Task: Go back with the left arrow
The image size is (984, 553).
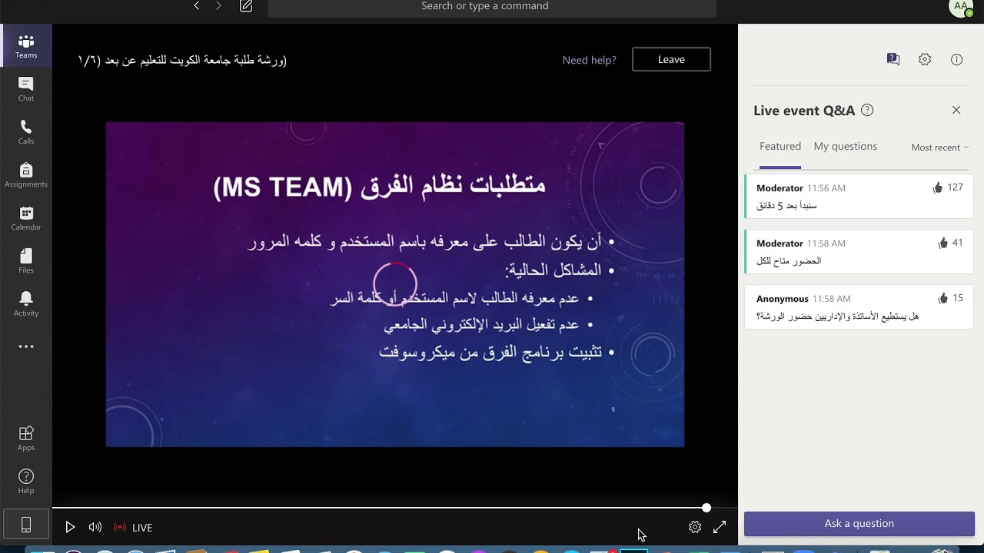Action: pos(197,6)
